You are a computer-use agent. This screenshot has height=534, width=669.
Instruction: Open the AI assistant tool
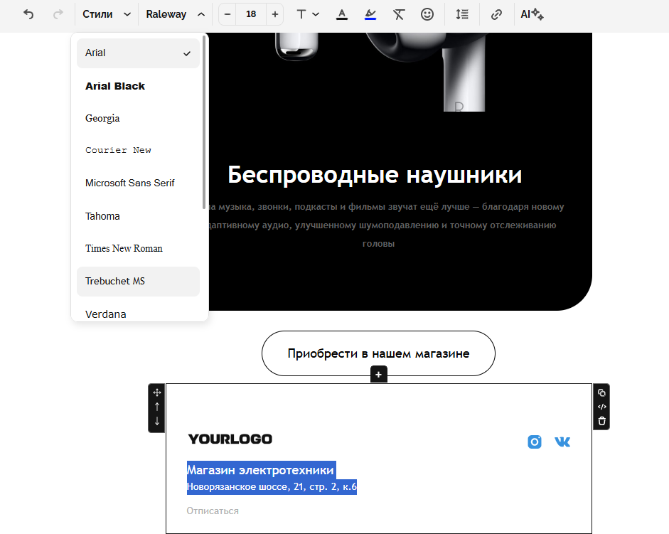(x=532, y=14)
